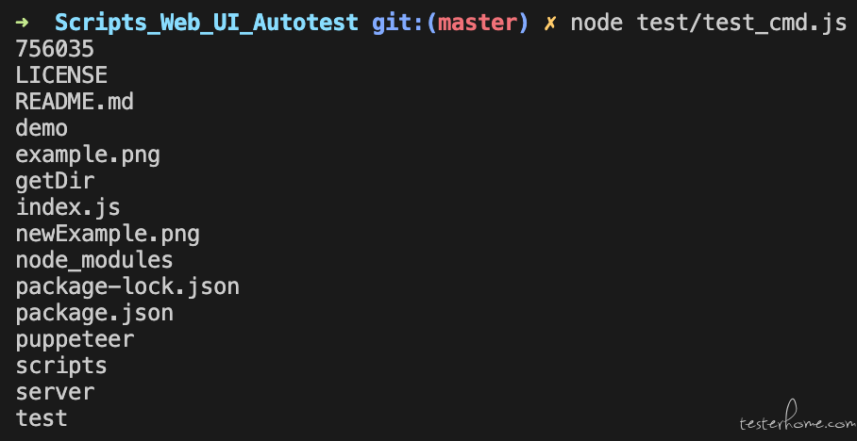Image resolution: width=857 pixels, height=441 pixels.
Task: Select the README.md entry
Action: point(75,102)
